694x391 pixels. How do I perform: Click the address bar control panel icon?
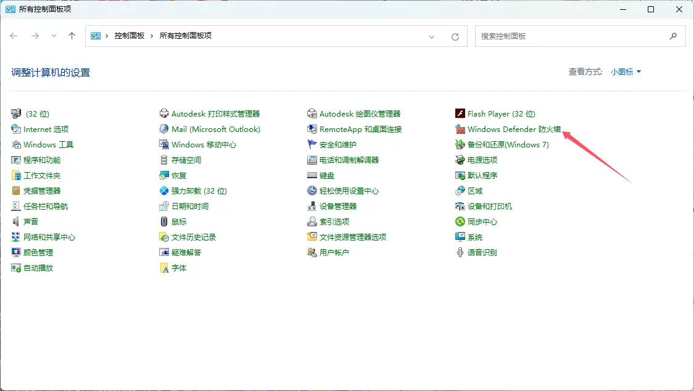tap(95, 36)
